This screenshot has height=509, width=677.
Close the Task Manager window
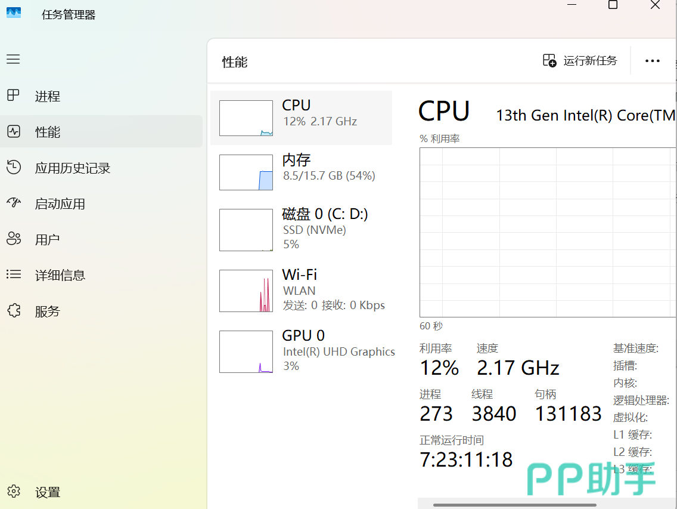tap(655, 5)
